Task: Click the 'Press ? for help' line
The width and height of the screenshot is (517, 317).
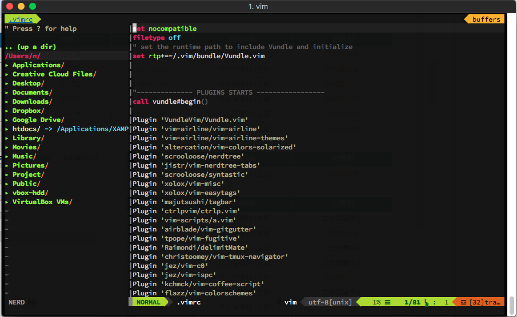Action: pos(41,29)
